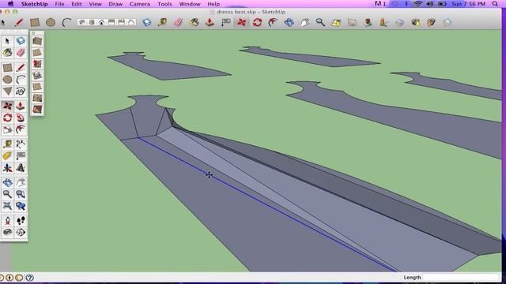Viewport: 506px width, 284px height.
Task: Activate Orbit tool in left palette
Action: (7, 182)
